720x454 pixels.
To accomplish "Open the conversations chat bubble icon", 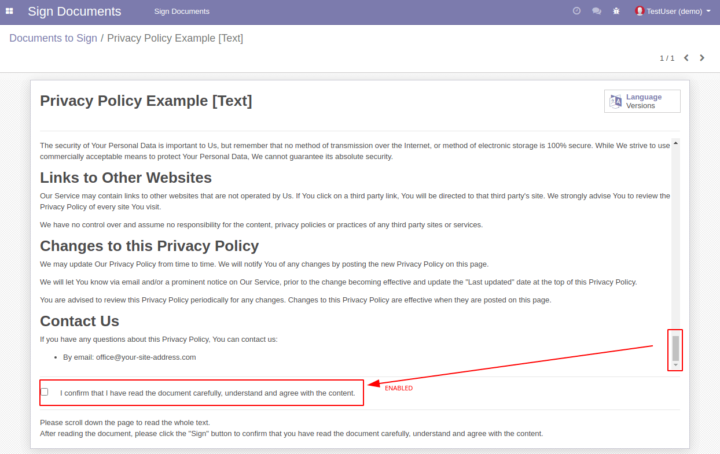I will [x=597, y=11].
